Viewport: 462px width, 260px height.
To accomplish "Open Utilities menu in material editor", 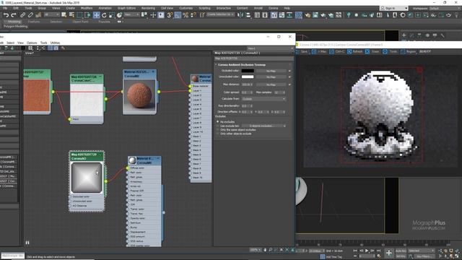I will click(55, 43).
